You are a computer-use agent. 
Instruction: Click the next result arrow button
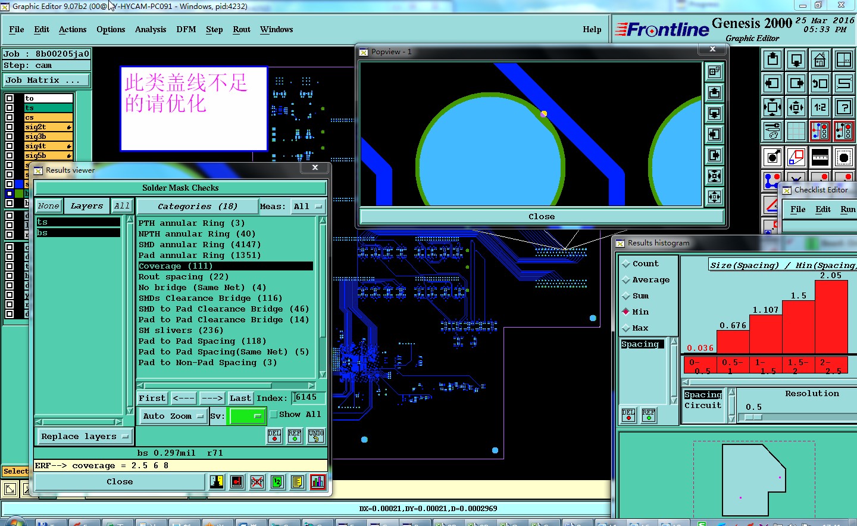pos(212,398)
